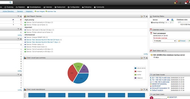
Task: Open config link in Alert Report widget
Action: 146,54
